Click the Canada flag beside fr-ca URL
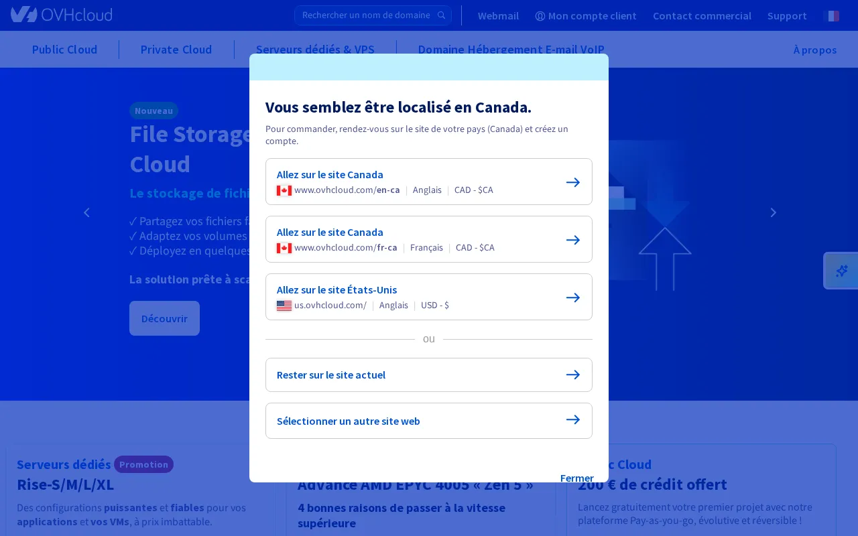Screen dimensions: 858x536 (x=284, y=248)
